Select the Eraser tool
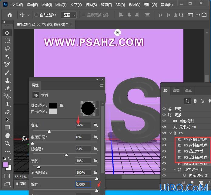211x195 pixels. [7, 88]
